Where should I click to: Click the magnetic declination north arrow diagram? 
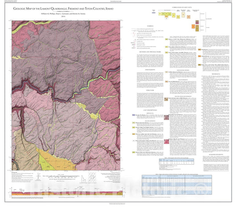[39, 177]
